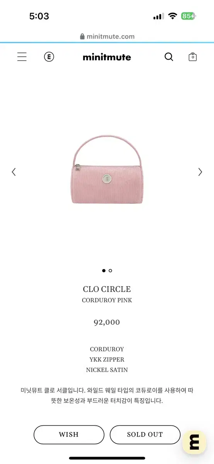The width and height of the screenshot is (214, 464).
Task: Select the second hollow image dot
Action: [x=110, y=271]
